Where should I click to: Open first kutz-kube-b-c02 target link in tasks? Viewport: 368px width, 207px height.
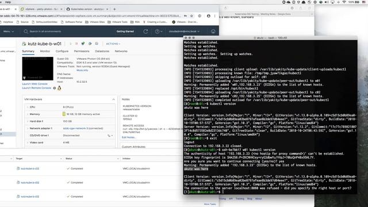[30, 168]
